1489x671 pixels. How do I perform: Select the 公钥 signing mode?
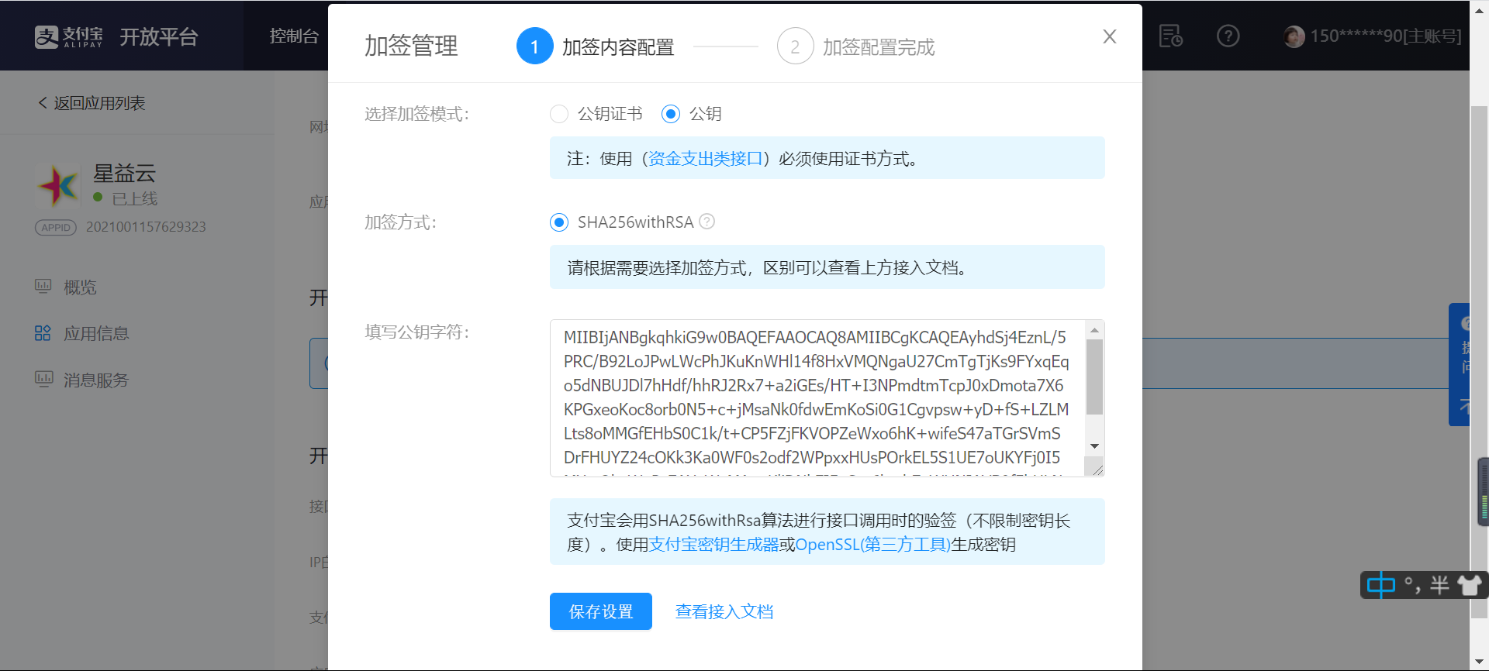[x=671, y=114]
